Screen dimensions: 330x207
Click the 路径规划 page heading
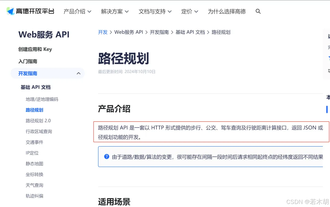click(123, 58)
